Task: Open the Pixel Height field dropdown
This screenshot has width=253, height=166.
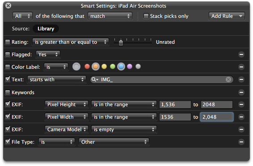Action: coord(67,104)
